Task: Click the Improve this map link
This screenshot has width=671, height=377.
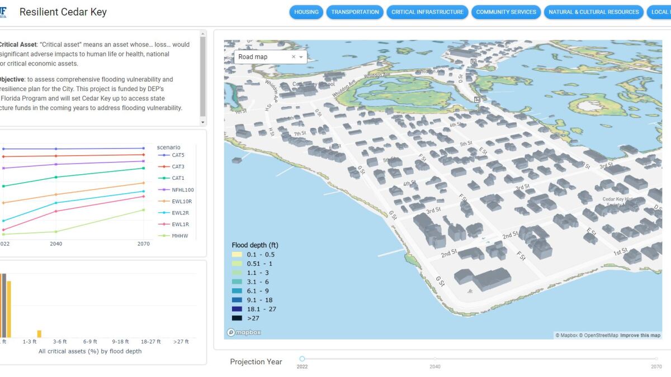Action: 640,336
